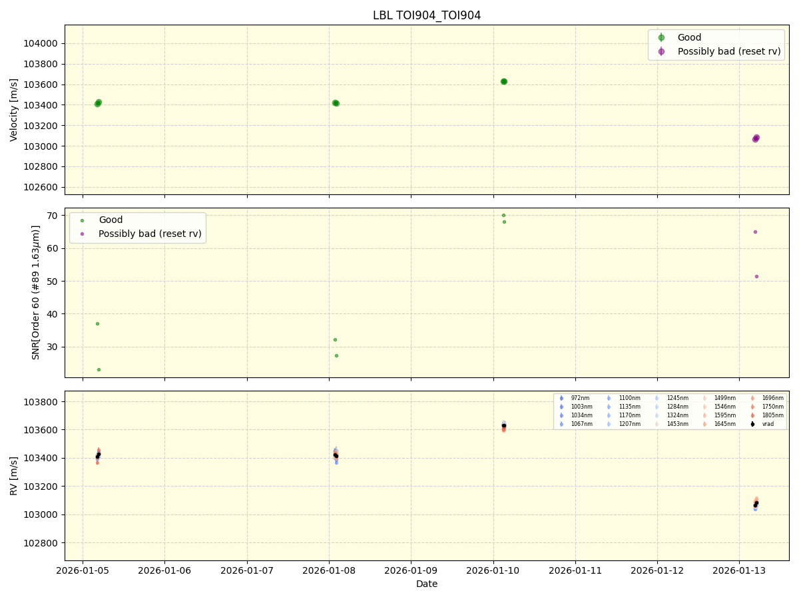Toggle visibility of the 1645nm series
799x599 pixels.
point(704,423)
